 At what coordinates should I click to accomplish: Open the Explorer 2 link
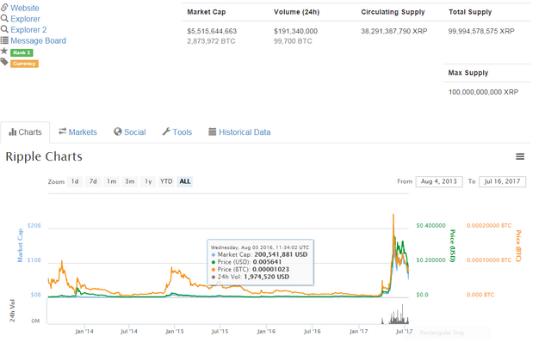point(28,29)
